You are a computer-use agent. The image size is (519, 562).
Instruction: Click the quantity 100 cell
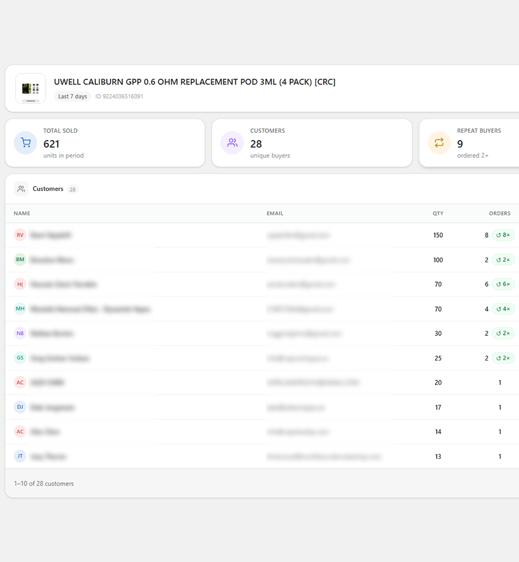tap(438, 260)
